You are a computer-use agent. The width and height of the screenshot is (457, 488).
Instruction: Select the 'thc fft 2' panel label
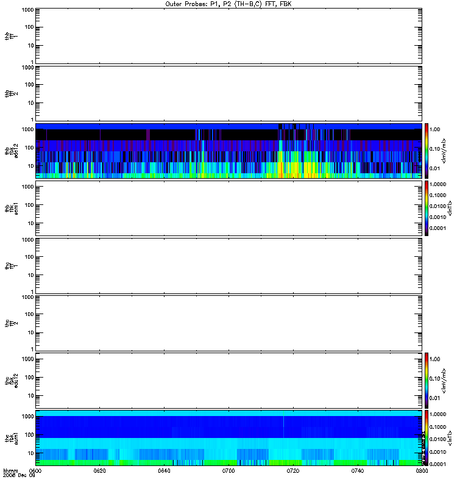pos(11,323)
